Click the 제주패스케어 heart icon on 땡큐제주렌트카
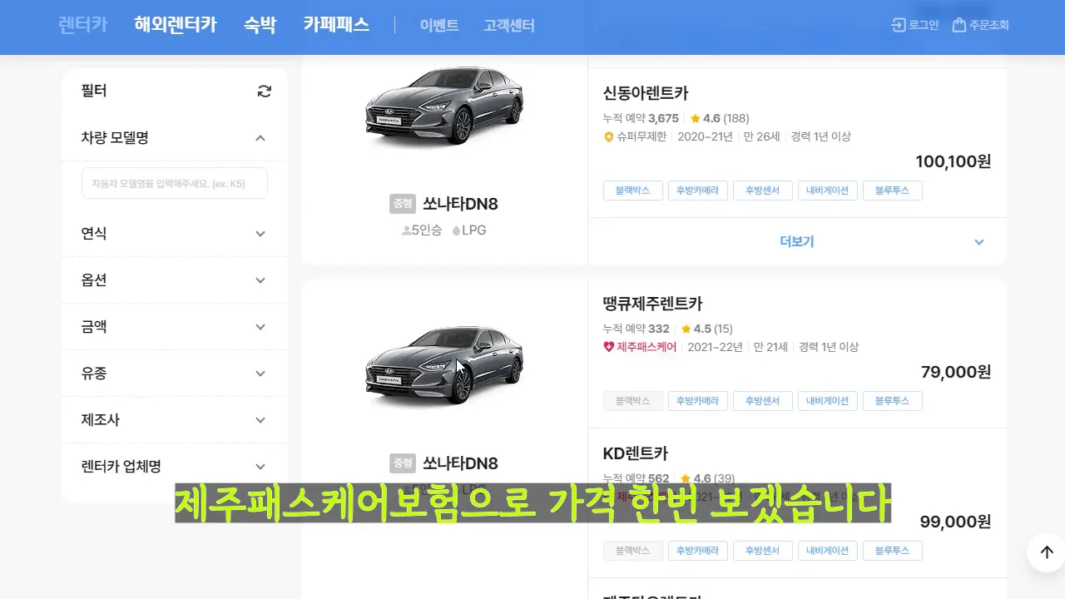The image size is (1065, 599). [x=608, y=347]
